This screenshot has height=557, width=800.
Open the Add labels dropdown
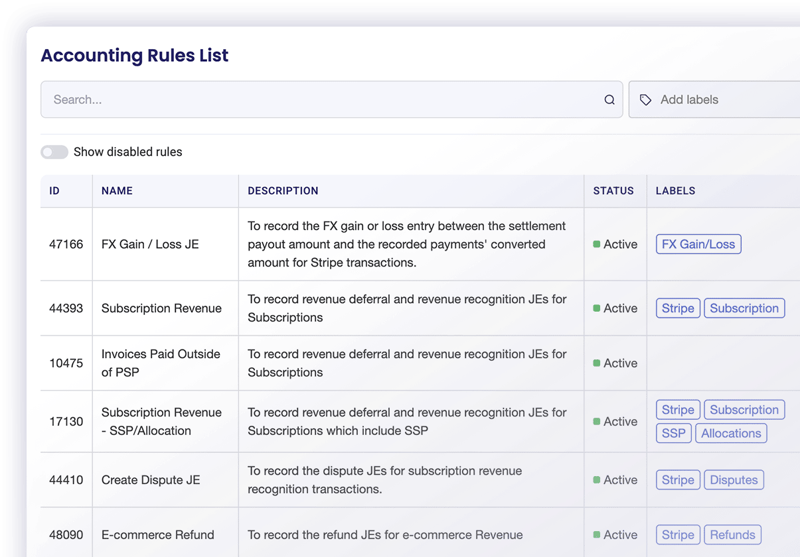pos(717,100)
